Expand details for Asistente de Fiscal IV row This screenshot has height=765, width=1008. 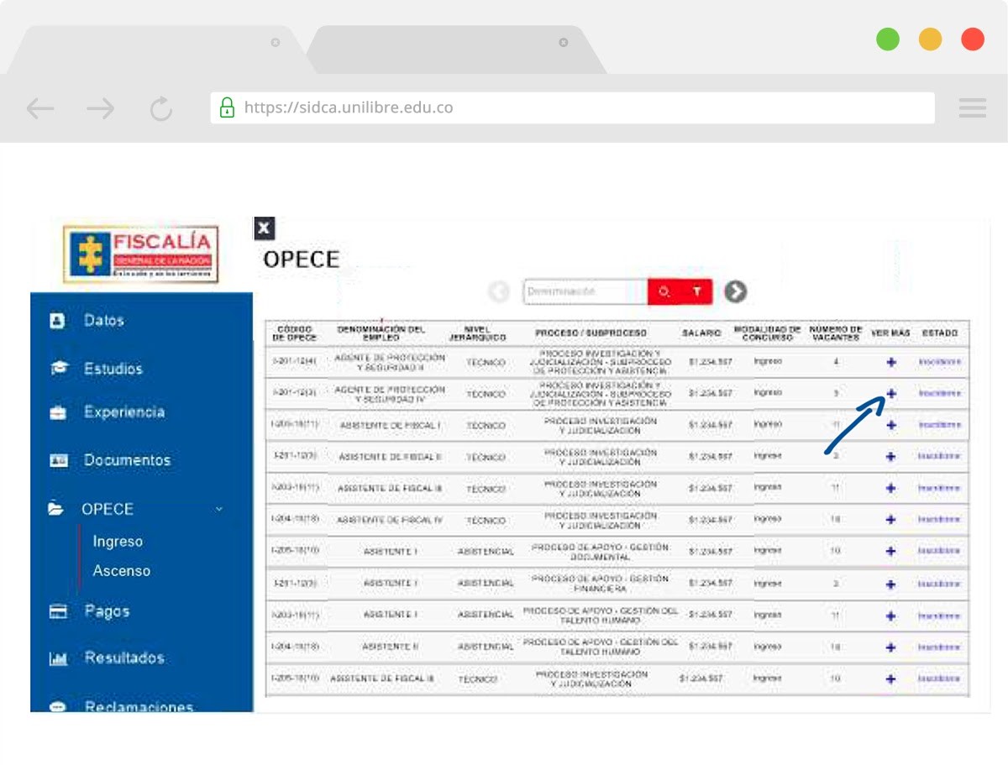[x=891, y=520]
